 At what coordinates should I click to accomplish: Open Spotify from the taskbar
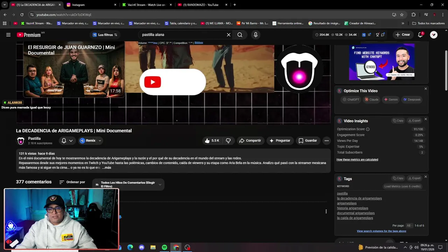[164, 247]
